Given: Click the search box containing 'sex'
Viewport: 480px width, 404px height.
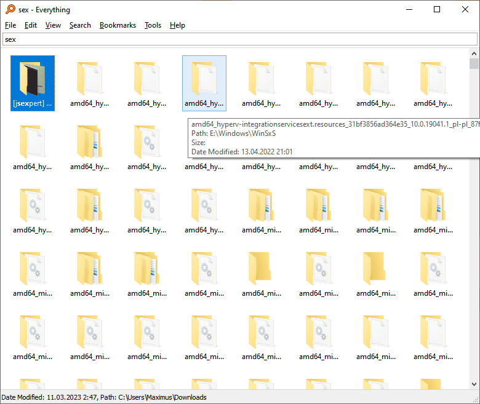Looking at the screenshot, I should [240, 39].
